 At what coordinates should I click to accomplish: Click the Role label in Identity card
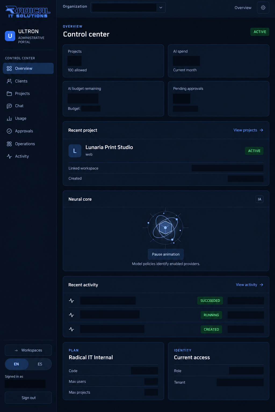178,371
